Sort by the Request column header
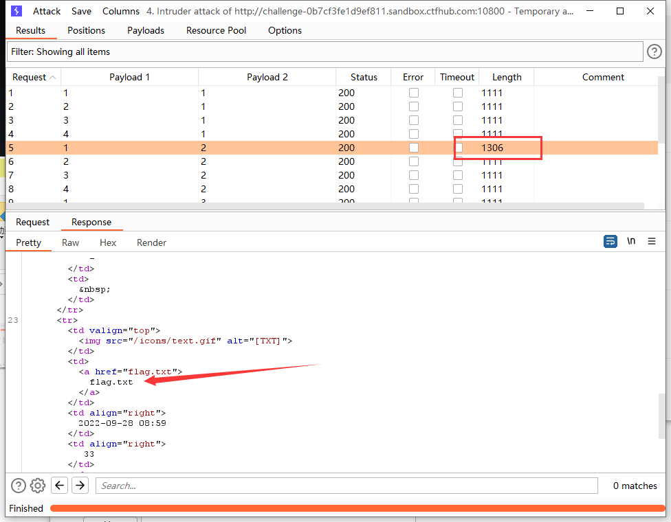Screen dimensions: 671x522 pyautogui.click(x=34, y=77)
